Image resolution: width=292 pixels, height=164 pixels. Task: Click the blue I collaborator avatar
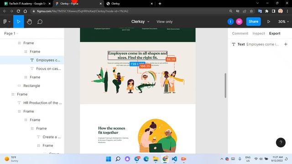230,21
